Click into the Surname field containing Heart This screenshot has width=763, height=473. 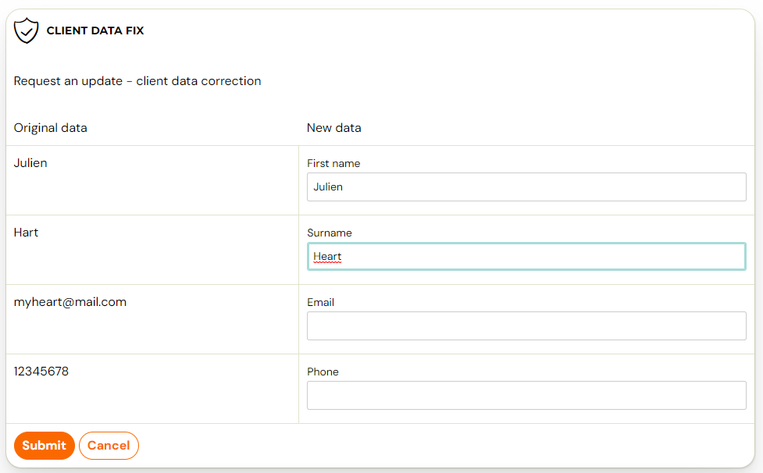526,256
